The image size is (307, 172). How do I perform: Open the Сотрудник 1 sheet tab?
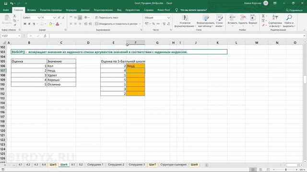[x=95, y=164]
